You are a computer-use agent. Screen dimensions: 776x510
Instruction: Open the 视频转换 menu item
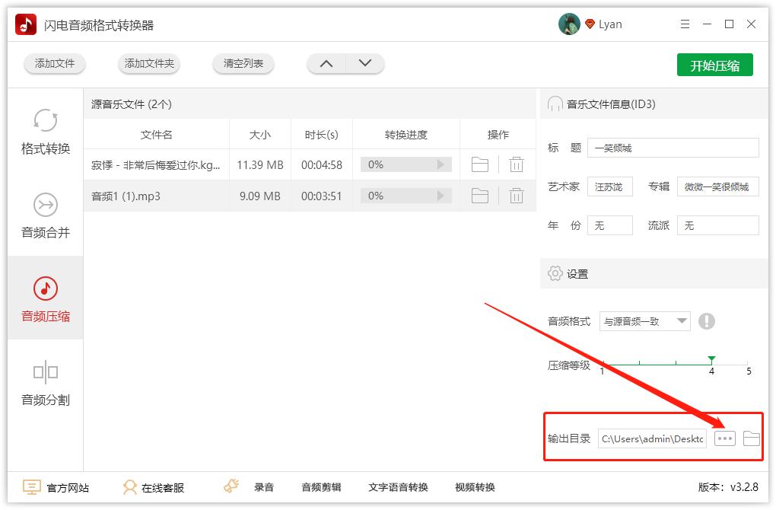[477, 487]
